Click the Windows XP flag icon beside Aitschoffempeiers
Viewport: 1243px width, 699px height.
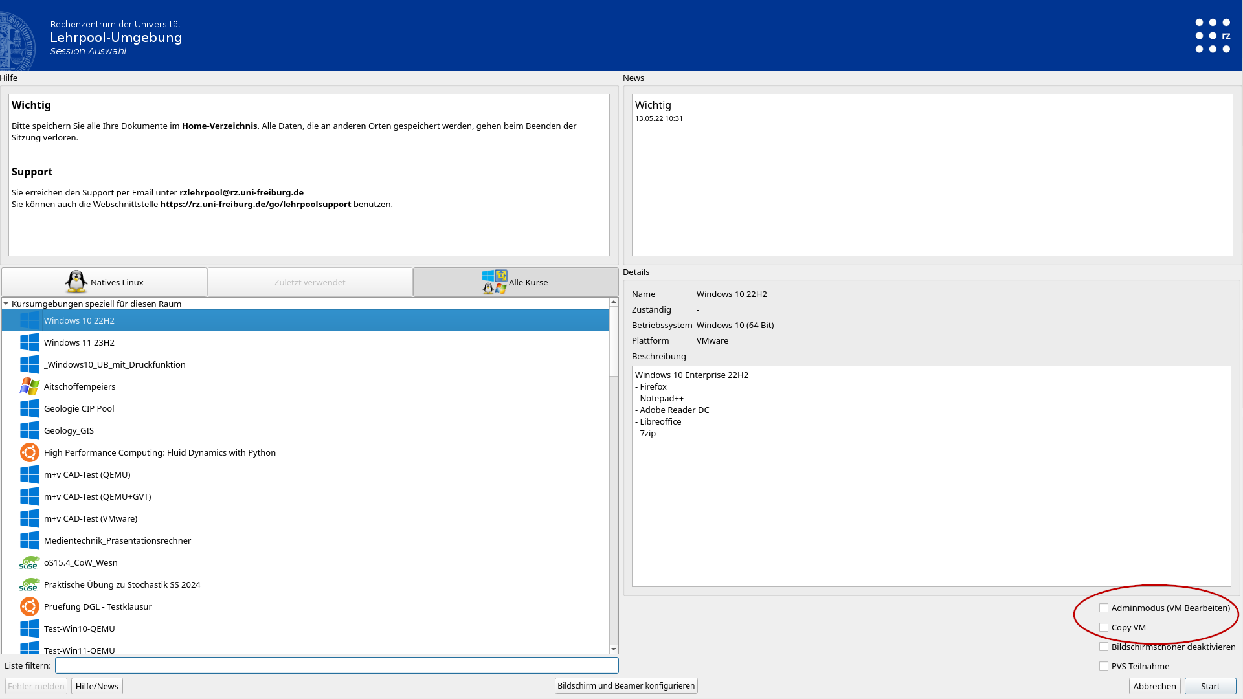tap(30, 386)
